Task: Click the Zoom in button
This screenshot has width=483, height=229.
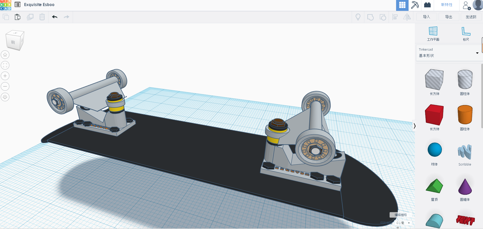Action: tap(5, 76)
